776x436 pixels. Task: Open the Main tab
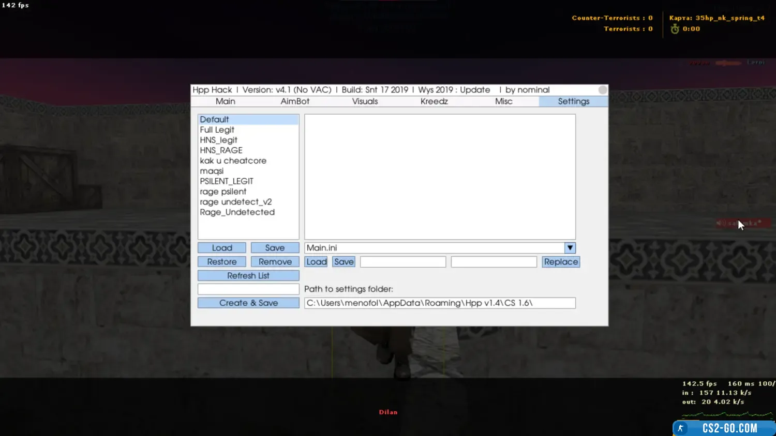[x=226, y=102]
